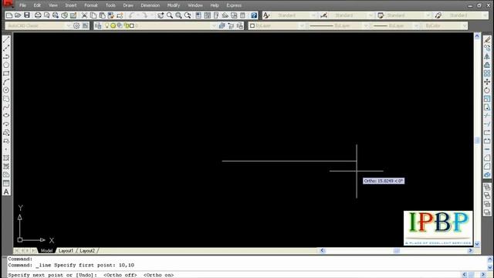Switch to the Layout2 tab
The height and width of the screenshot is (278, 494).
(x=87, y=251)
